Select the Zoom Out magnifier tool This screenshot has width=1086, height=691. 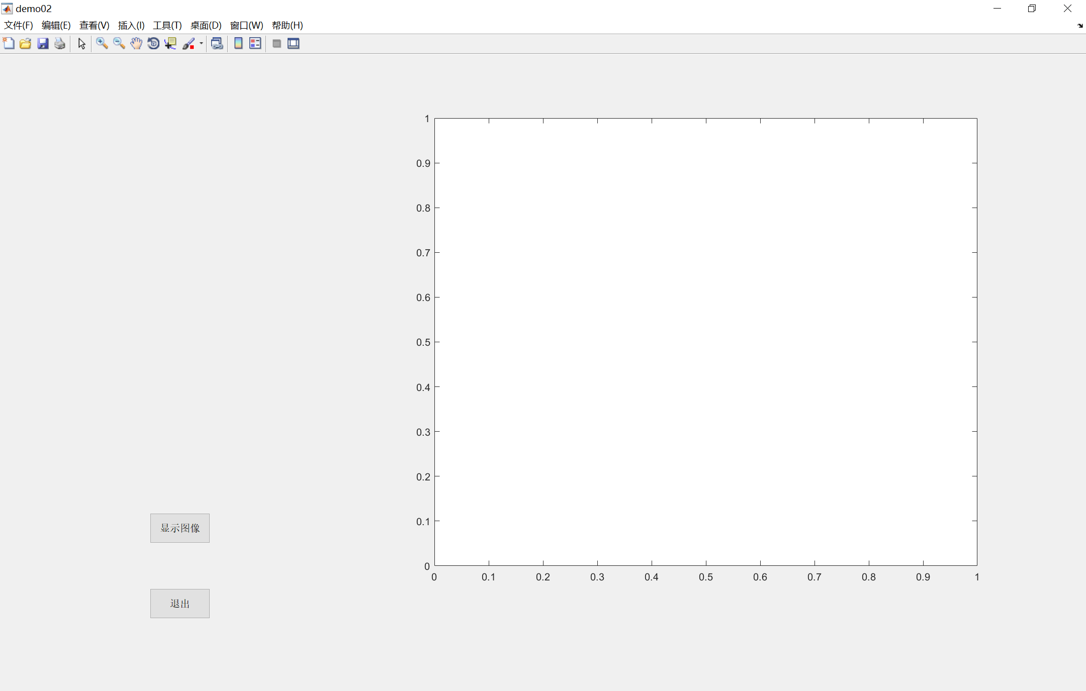click(119, 44)
